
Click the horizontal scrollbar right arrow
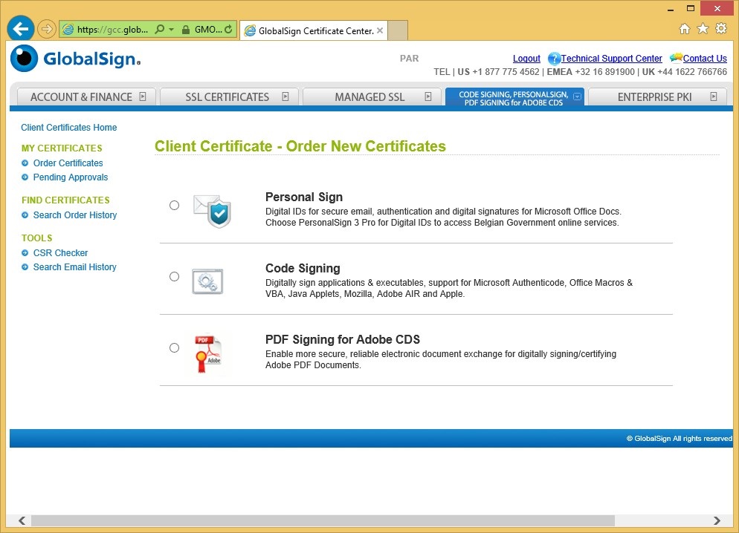pos(717,520)
